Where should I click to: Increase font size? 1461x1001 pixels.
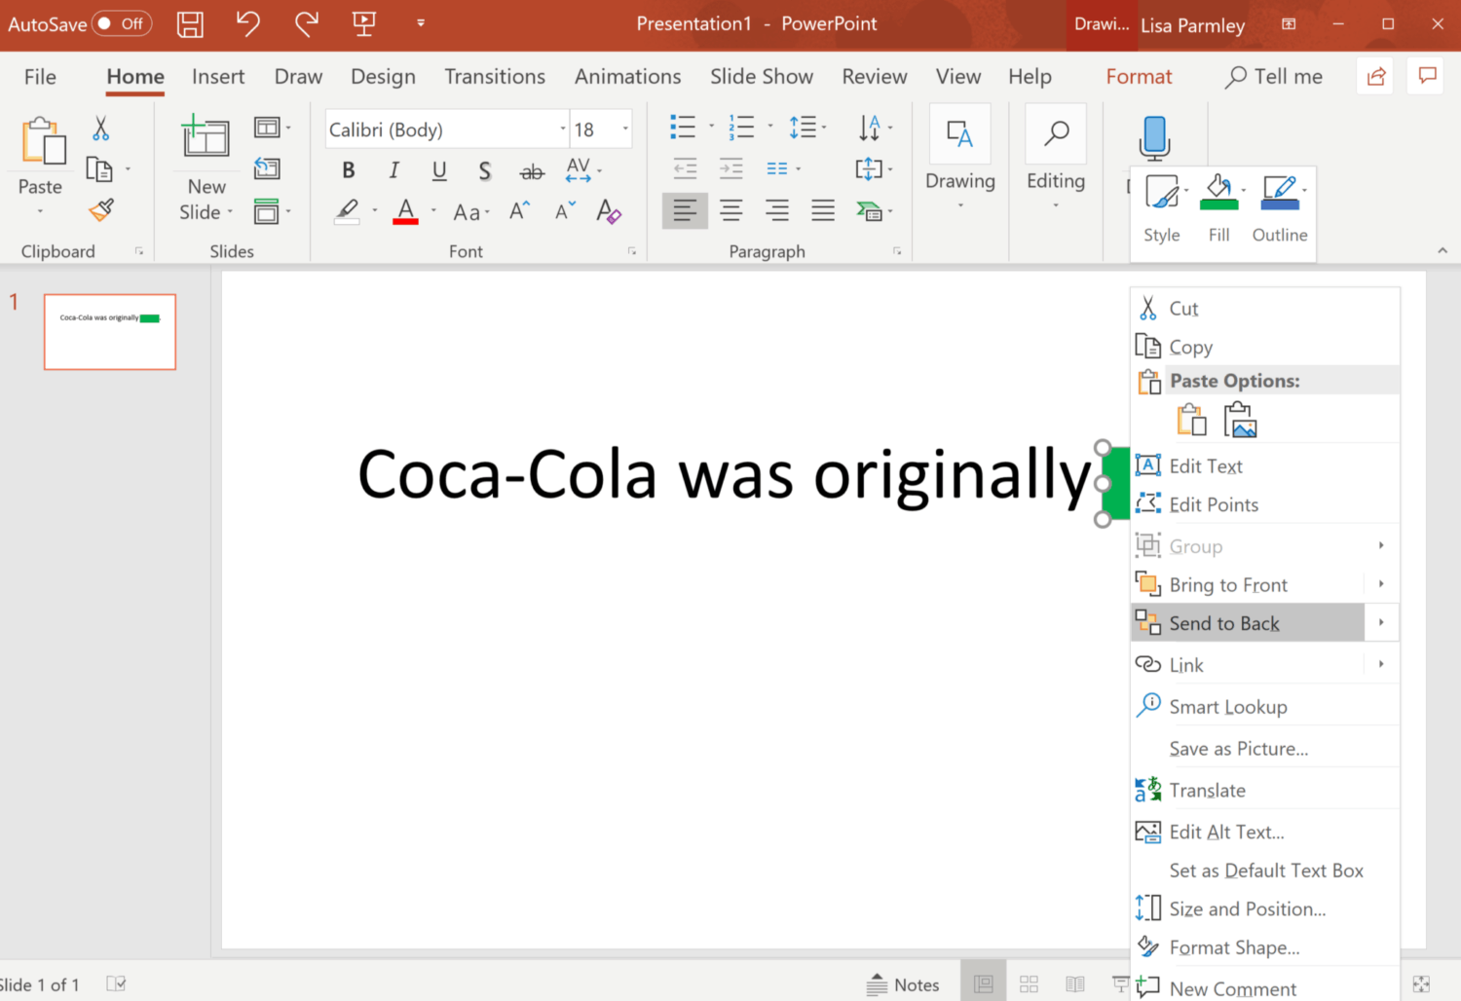pos(520,210)
